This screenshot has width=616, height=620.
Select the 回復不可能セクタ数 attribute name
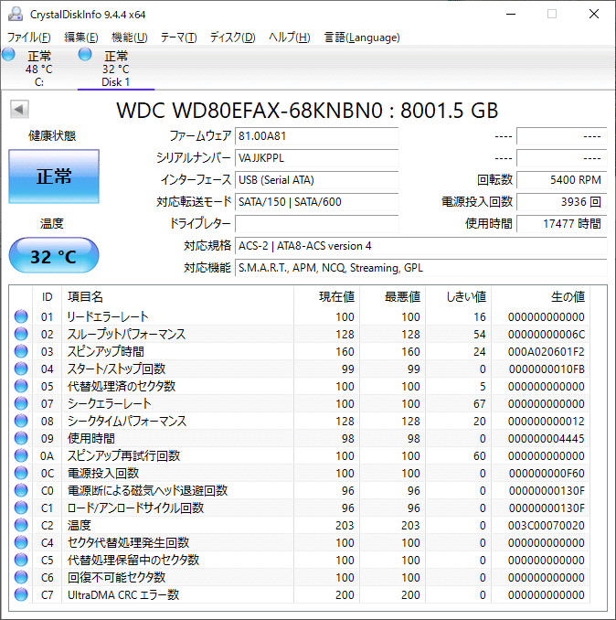click(116, 578)
